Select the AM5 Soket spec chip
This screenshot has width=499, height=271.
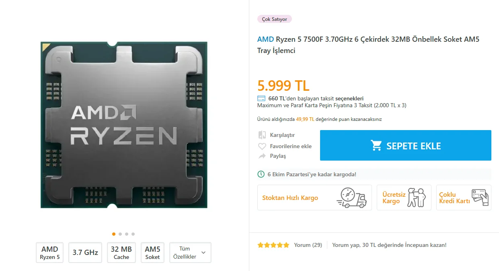tap(152, 253)
